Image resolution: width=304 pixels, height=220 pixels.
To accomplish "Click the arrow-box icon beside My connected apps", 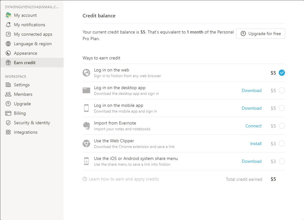I will (x=8, y=34).
